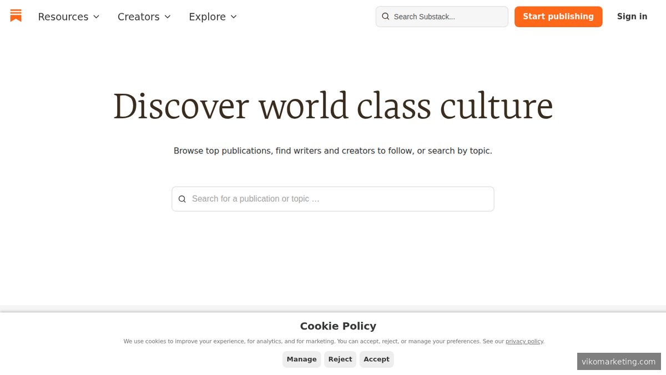Click Manage in the Cookie Policy banner
Viewport: 666px width, 375px height.
pos(301,359)
